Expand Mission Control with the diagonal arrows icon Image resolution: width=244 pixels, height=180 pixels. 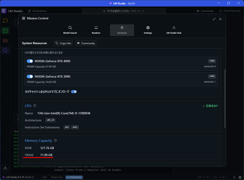coord(214,19)
